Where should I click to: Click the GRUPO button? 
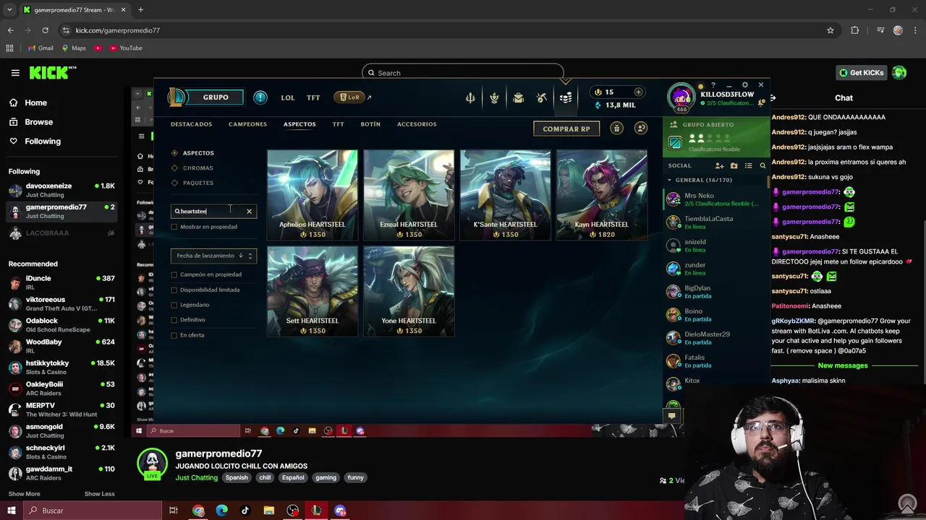(216, 97)
